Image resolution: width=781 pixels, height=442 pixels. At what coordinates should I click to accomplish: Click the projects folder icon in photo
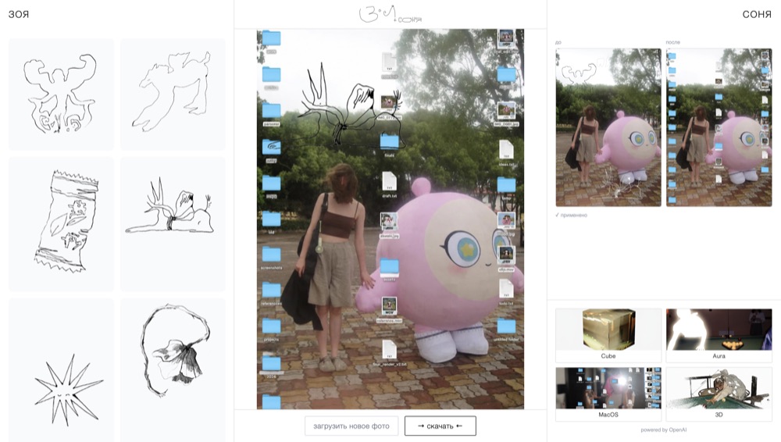coord(272,327)
